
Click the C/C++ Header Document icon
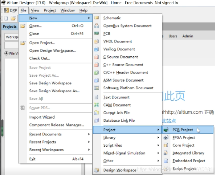97,72
